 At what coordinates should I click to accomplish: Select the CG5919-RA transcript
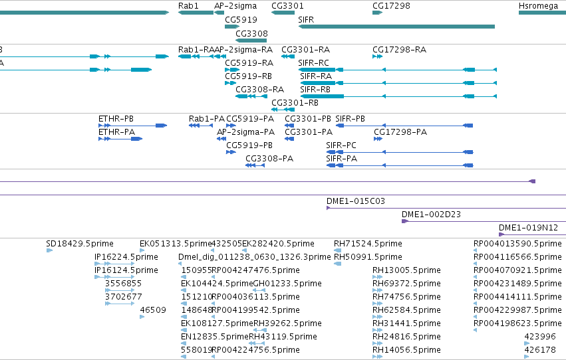coord(232,70)
